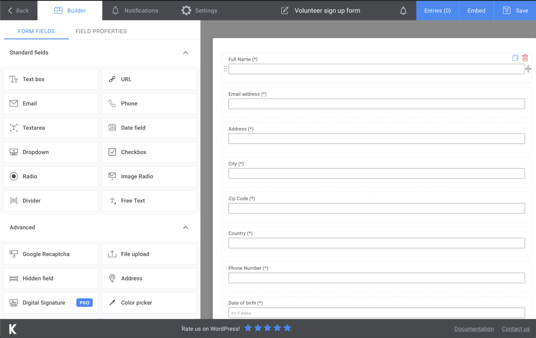Collapse the Advanced section
Viewport: 536px width, 338px height.
click(x=186, y=227)
